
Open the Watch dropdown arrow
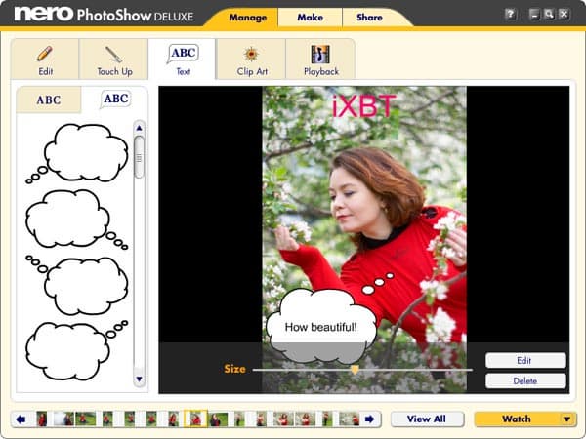(x=567, y=419)
